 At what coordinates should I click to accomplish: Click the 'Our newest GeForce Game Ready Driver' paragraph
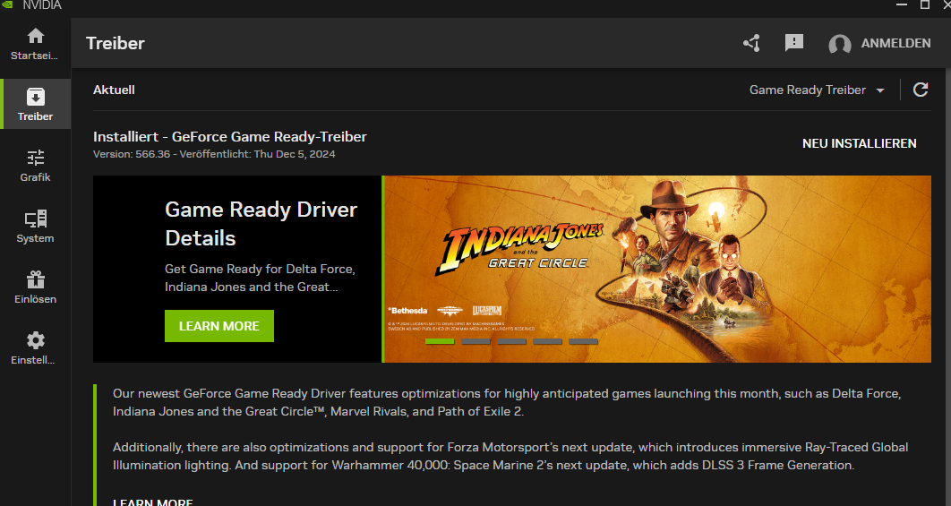point(507,402)
